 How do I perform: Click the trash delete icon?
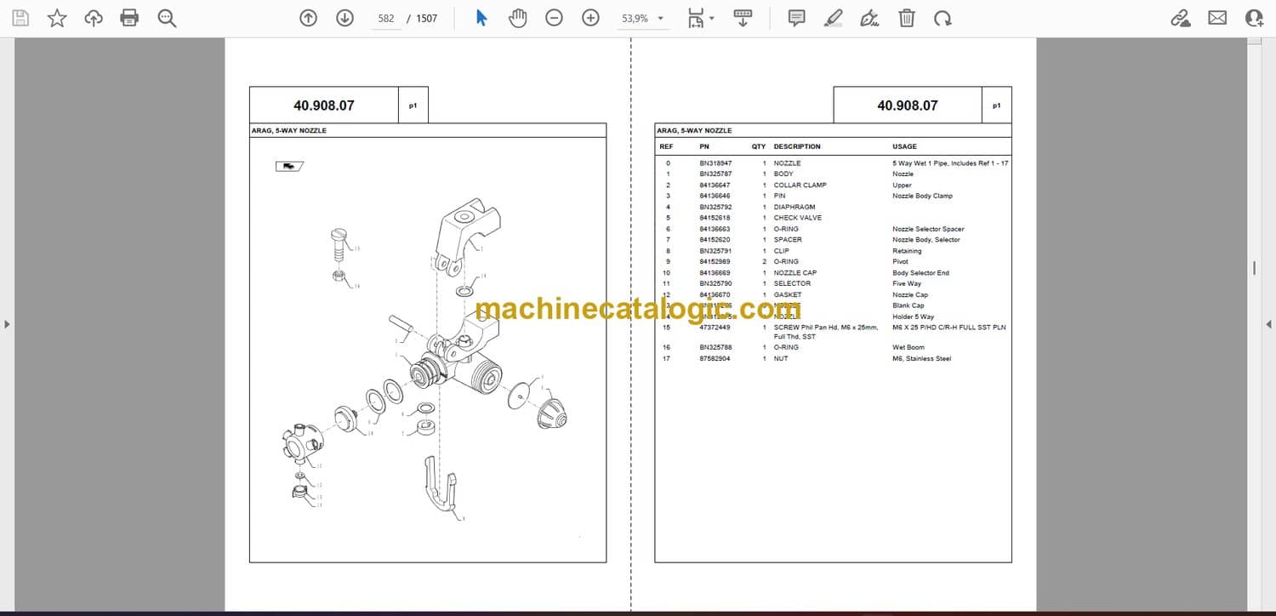point(907,18)
